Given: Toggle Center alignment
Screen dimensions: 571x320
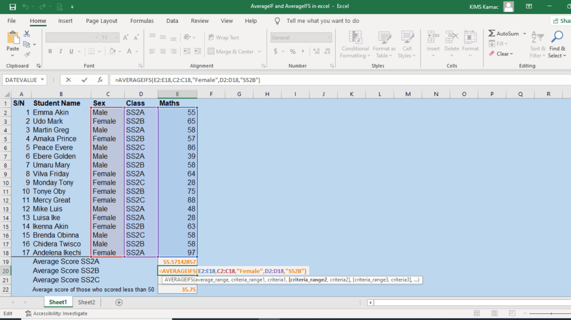Looking at the screenshot, I should tap(163, 51).
